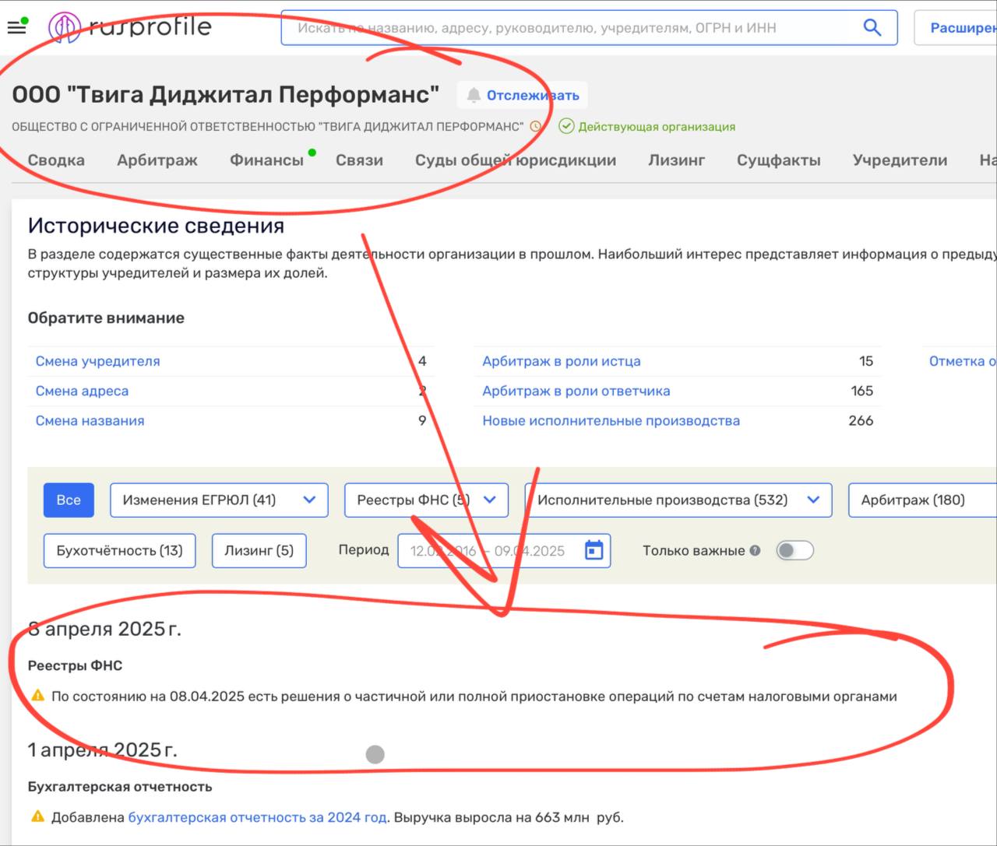Click the Лизинг (5) filter button
This screenshot has width=997, height=846.
259,550
